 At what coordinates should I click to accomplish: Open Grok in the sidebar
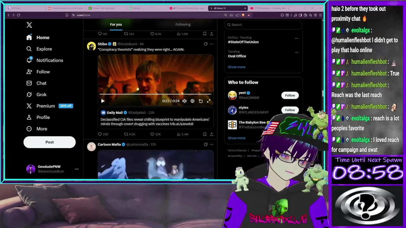[36, 94]
